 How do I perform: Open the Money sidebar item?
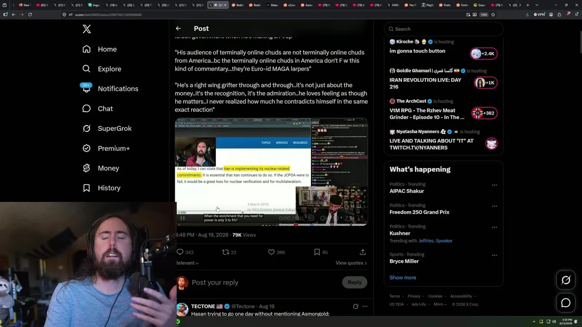coord(100,168)
